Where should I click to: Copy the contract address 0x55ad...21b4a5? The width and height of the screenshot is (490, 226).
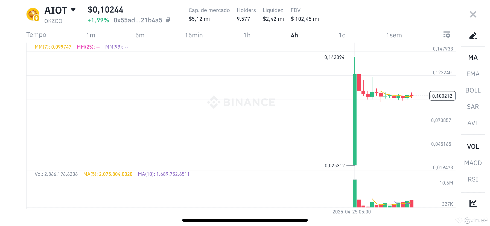point(168,20)
